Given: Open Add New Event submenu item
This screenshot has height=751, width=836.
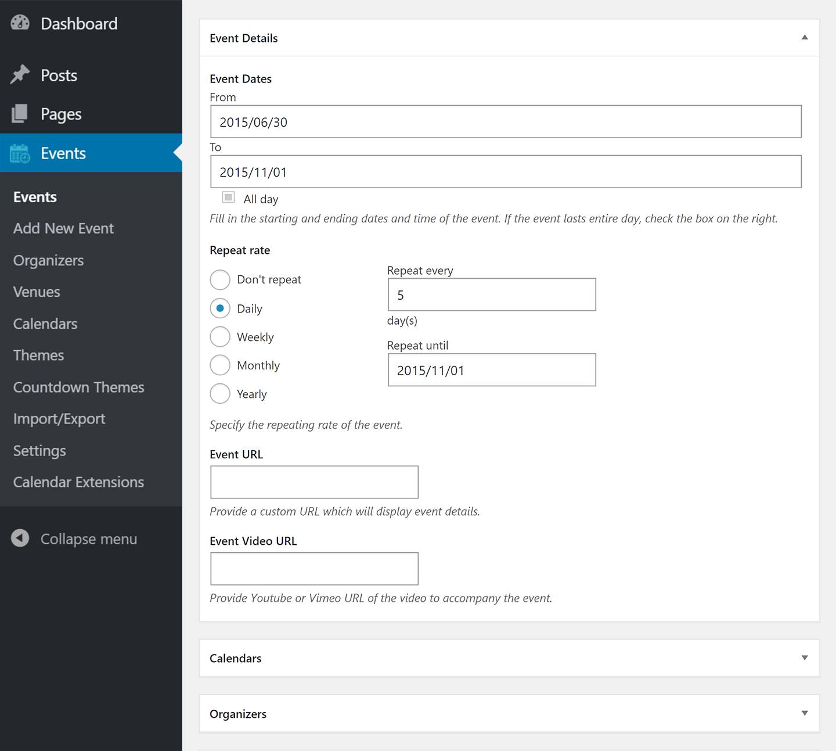Looking at the screenshot, I should pos(63,228).
